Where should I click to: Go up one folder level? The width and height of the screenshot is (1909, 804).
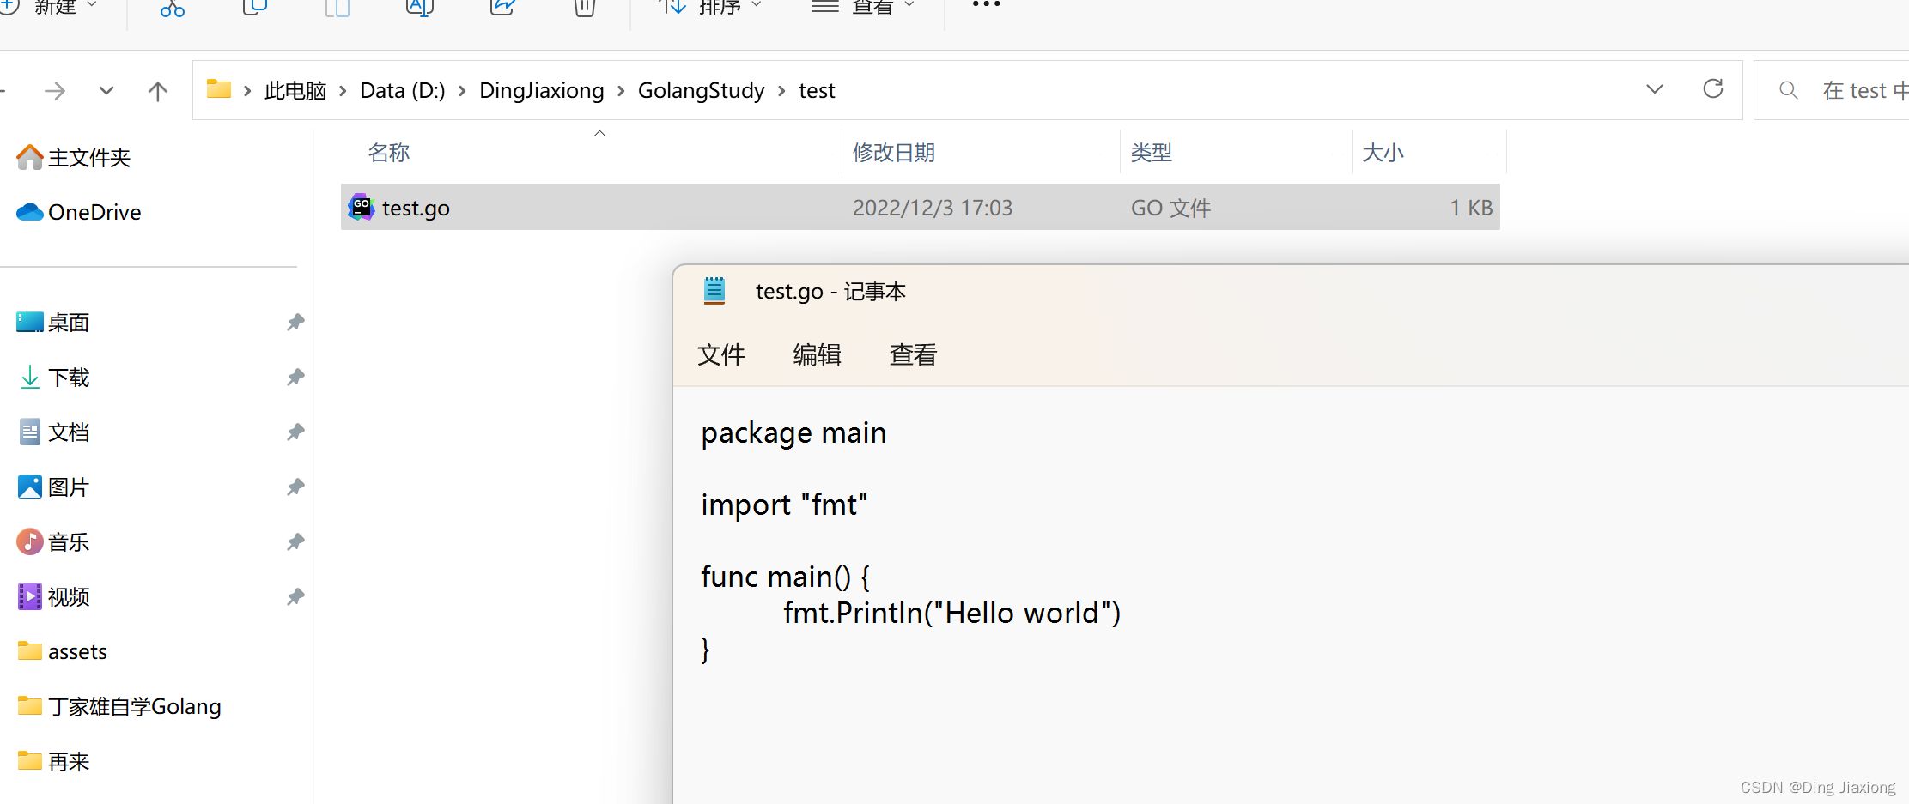[x=158, y=90]
